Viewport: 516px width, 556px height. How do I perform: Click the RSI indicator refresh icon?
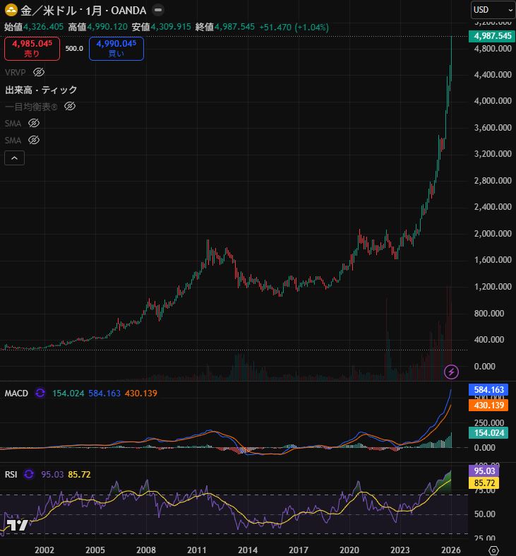point(29,474)
